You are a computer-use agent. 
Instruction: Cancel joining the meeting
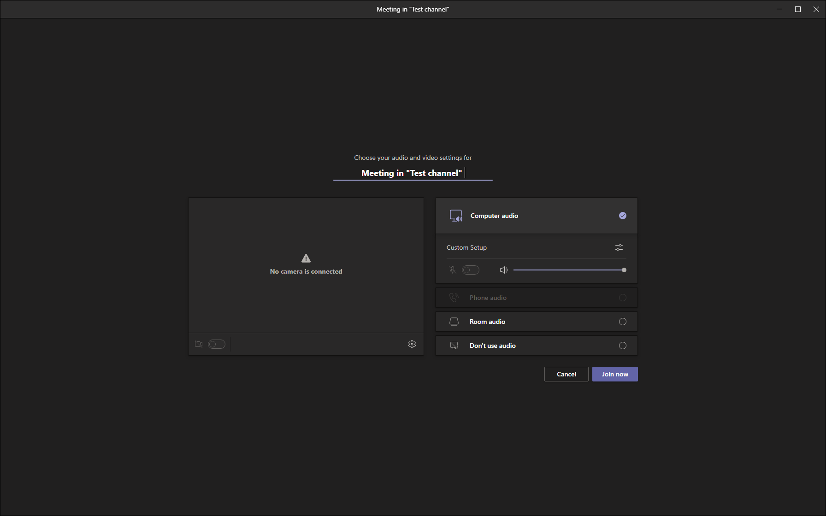pyautogui.click(x=566, y=374)
